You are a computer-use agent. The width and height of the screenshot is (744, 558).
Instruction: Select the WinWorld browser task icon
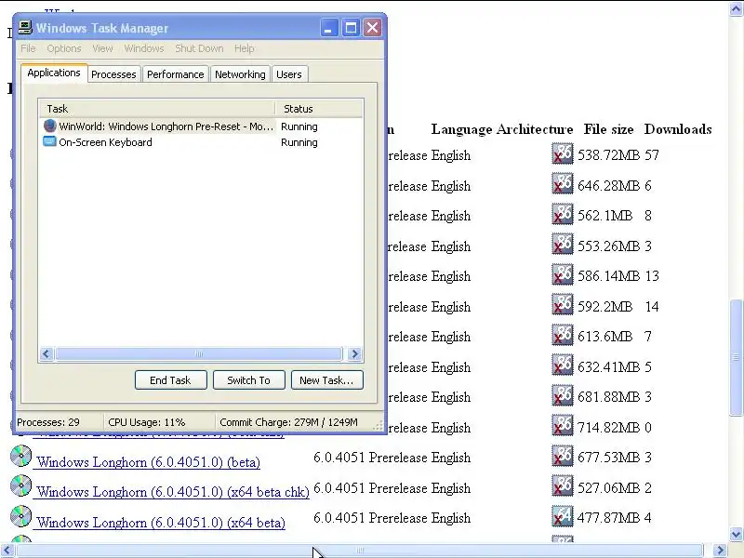point(50,126)
